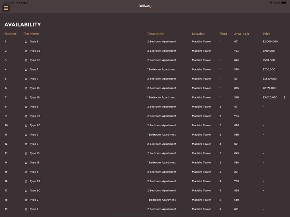
Task: Click area 763 in row 16
Action: click(236, 181)
